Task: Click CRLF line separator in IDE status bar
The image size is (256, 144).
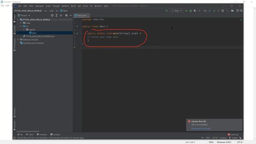Action: pyautogui.click(x=208, y=138)
